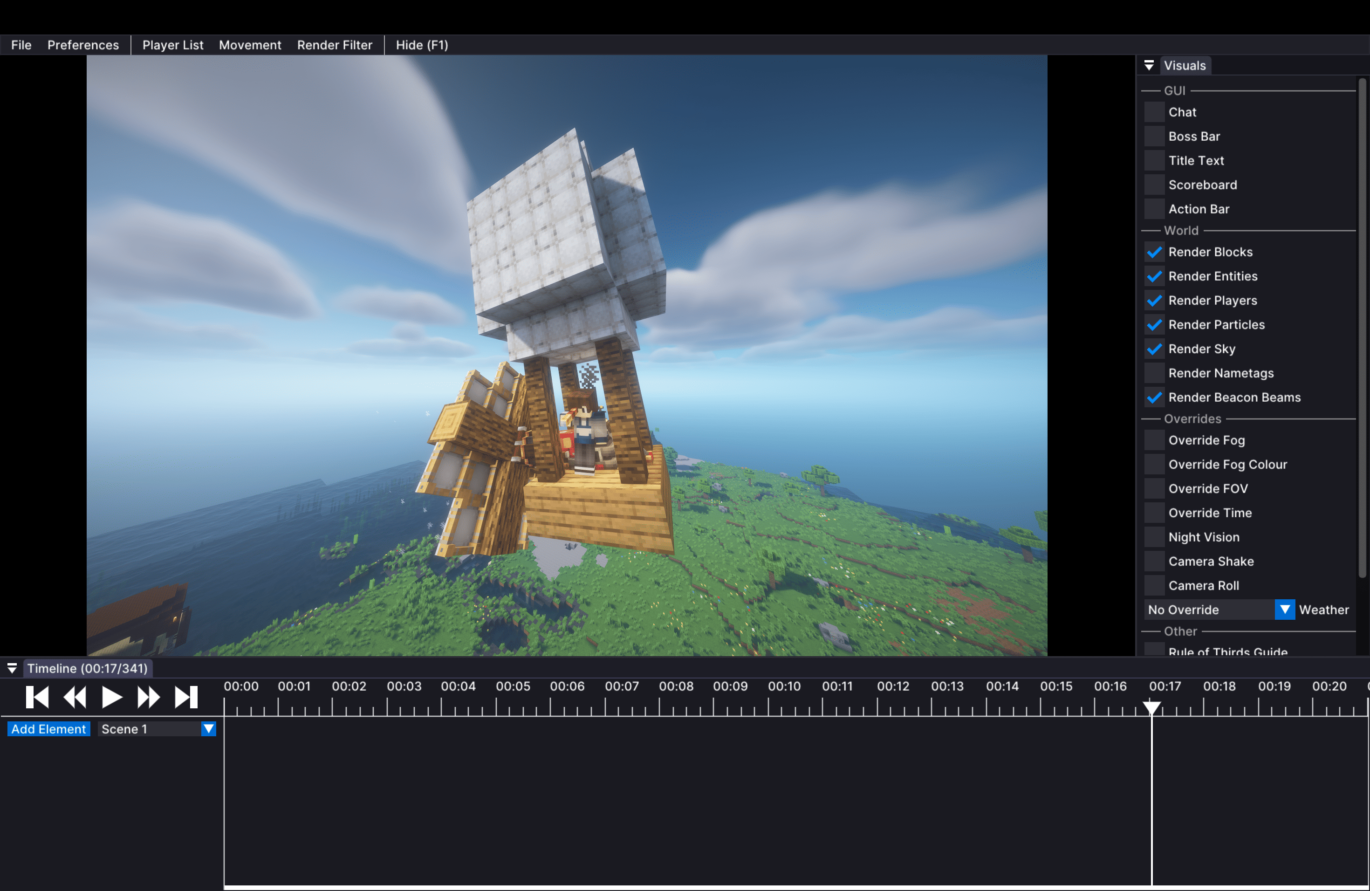Collapse the Visuals panel with its triangle icon
This screenshot has width=1370, height=891.
click(x=1149, y=66)
